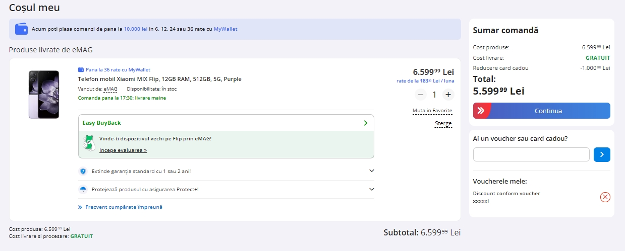This screenshot has width=625, height=251.
Task: Expand the Protect+ insurance chevron
Action: click(x=372, y=190)
